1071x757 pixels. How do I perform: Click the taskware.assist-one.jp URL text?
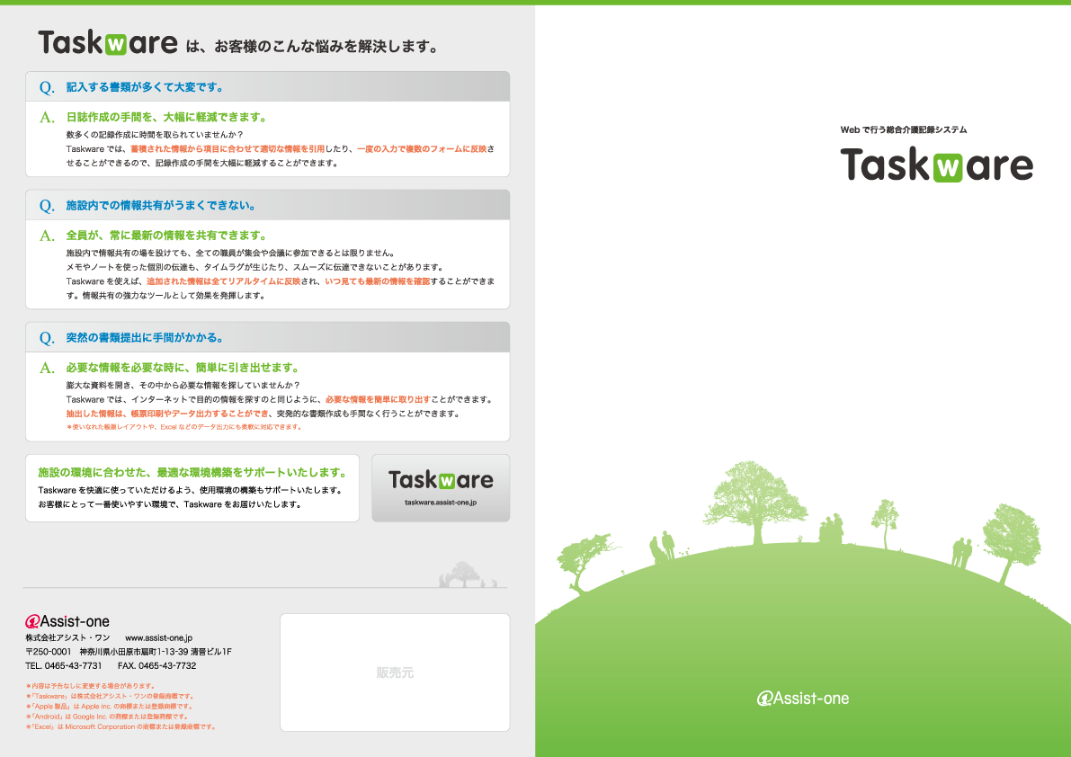441,503
